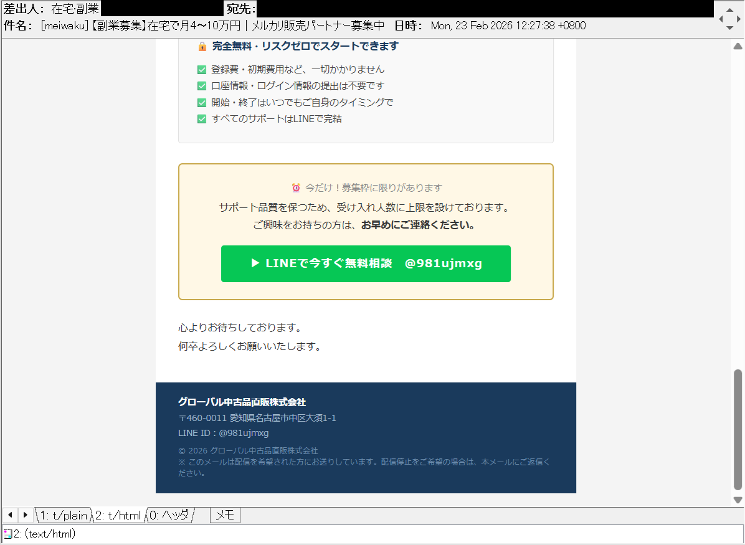The image size is (745, 545).
Task: Click the address 〒460-0011 愛知県名古屋市
Action: [x=257, y=418]
